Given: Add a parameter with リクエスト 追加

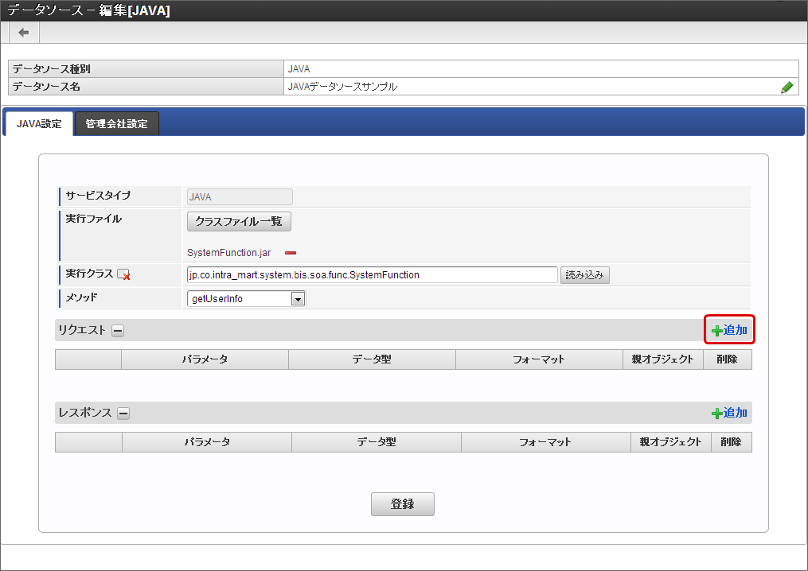Looking at the screenshot, I should 729,330.
